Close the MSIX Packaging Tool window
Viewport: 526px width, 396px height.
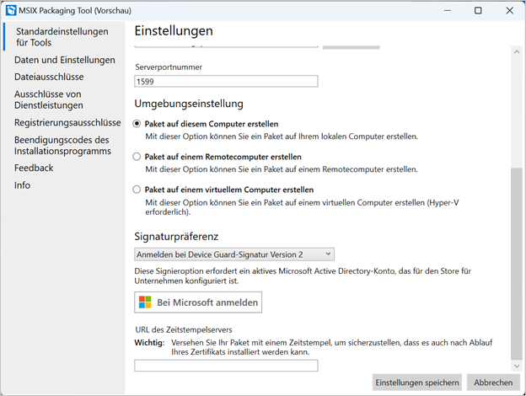coord(509,10)
